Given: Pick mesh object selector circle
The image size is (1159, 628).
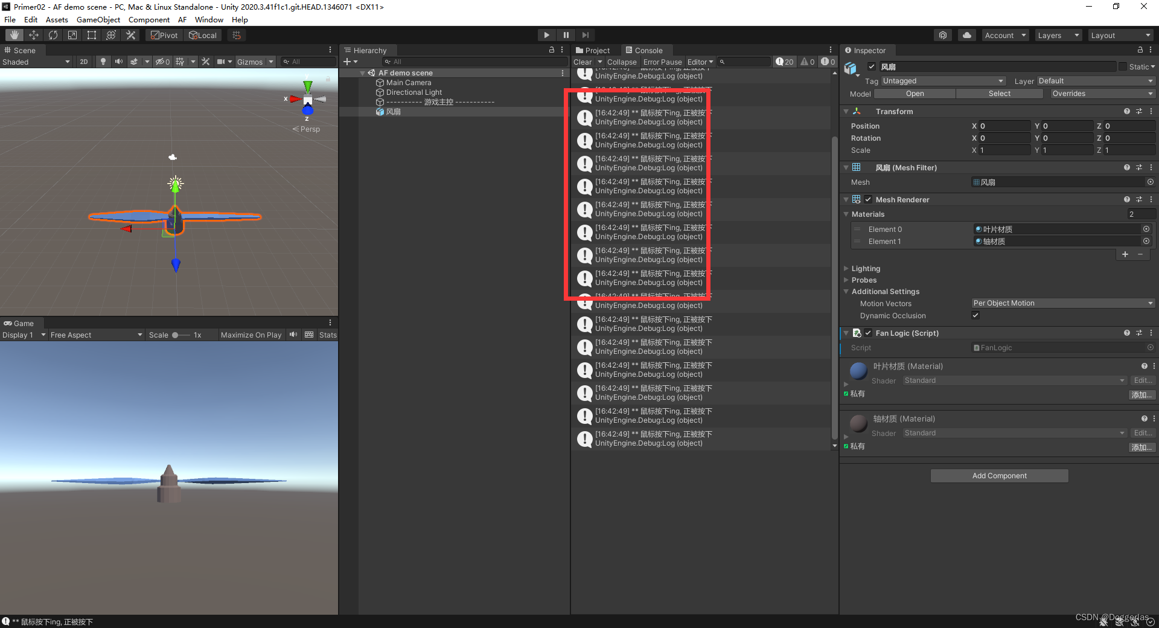Looking at the screenshot, I should coord(1151,182).
